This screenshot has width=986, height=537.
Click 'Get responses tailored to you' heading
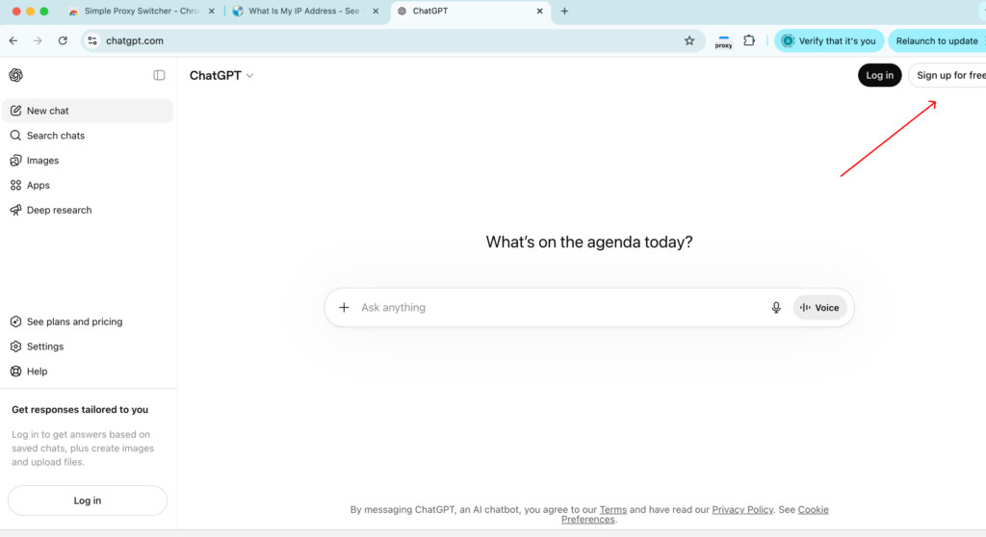pos(80,409)
